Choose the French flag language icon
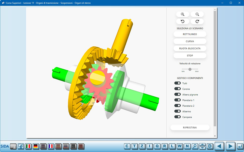Viewport: 244px width, 152px height. pos(51,146)
